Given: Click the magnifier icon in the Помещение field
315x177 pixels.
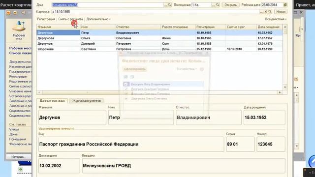Looking at the screenshot, I should coord(218,5).
